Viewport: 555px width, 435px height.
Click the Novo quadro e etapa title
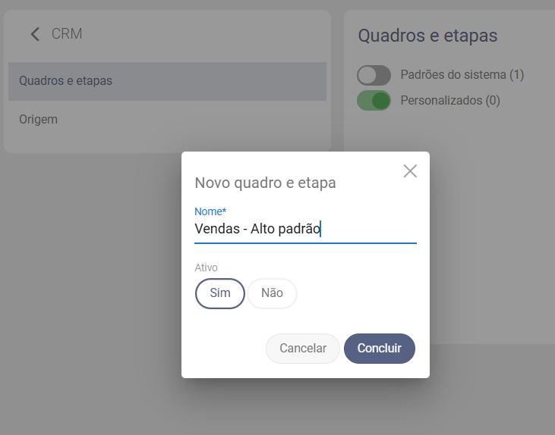(265, 183)
